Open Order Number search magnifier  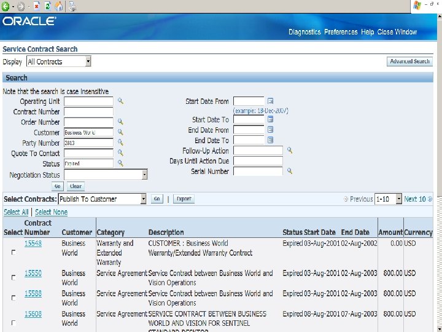(120, 122)
